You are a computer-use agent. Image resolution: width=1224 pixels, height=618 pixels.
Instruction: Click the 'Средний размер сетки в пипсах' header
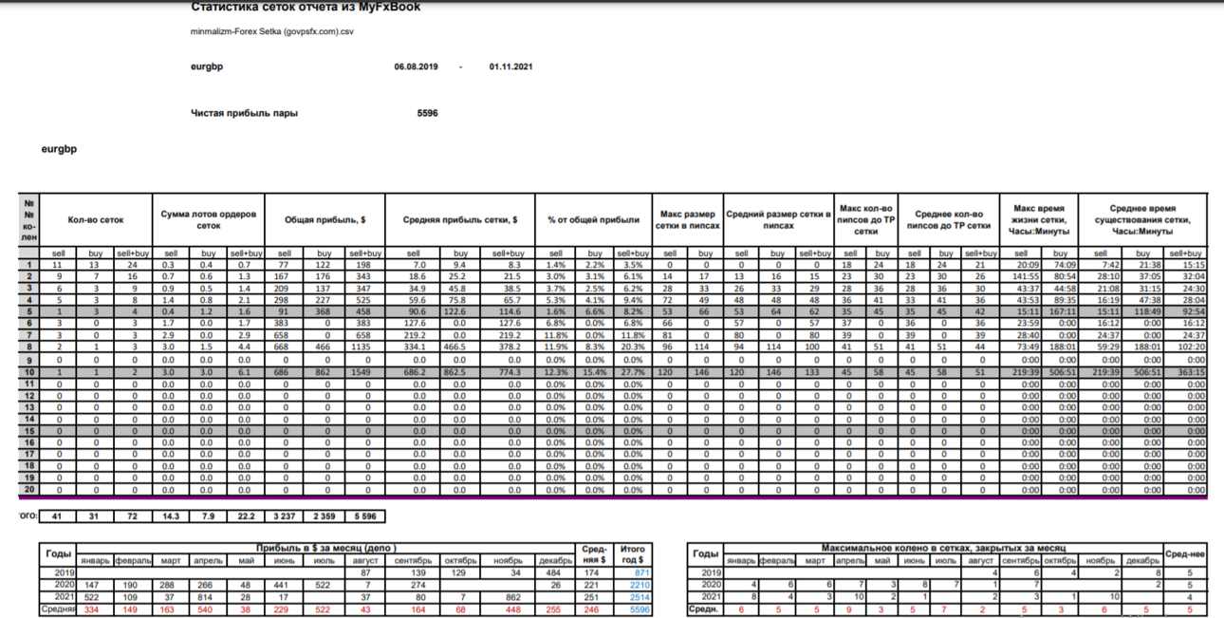778,219
